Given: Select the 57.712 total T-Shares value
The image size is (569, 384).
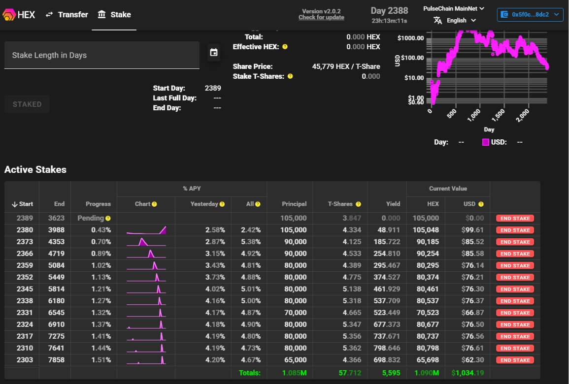Looking at the screenshot, I should (x=350, y=373).
